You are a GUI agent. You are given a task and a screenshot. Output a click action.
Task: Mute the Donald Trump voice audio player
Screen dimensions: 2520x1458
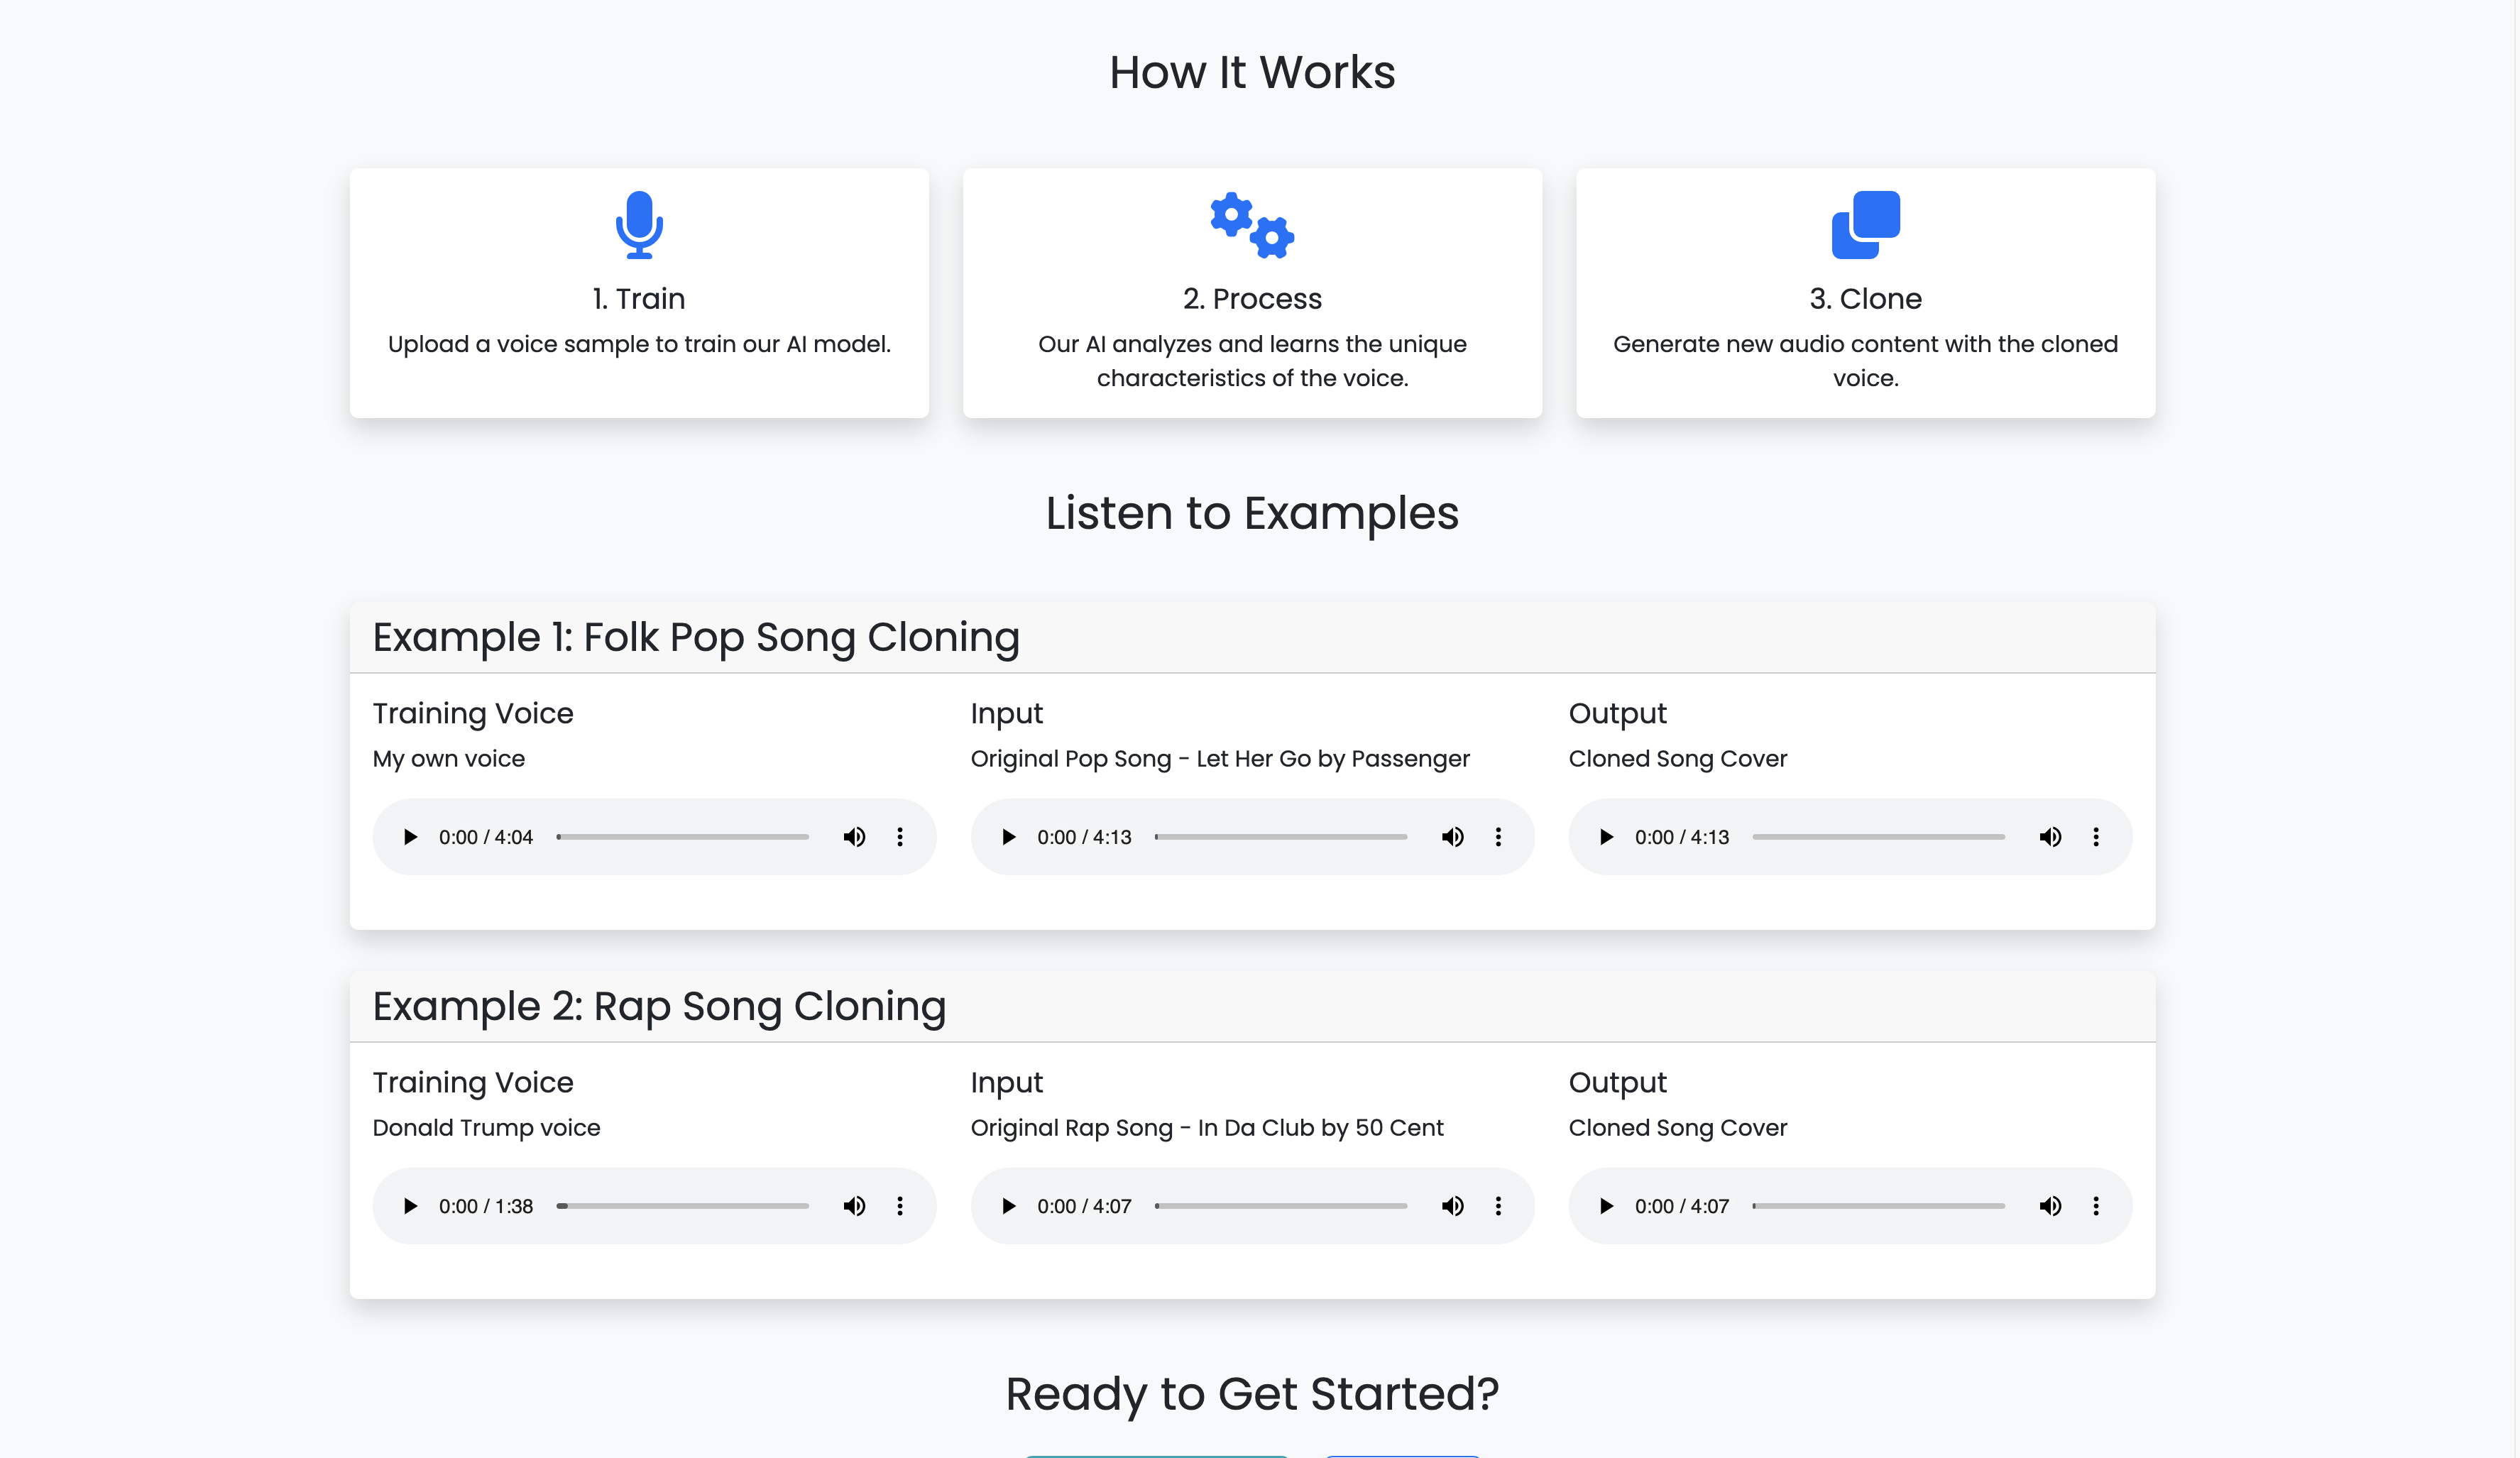[854, 1206]
